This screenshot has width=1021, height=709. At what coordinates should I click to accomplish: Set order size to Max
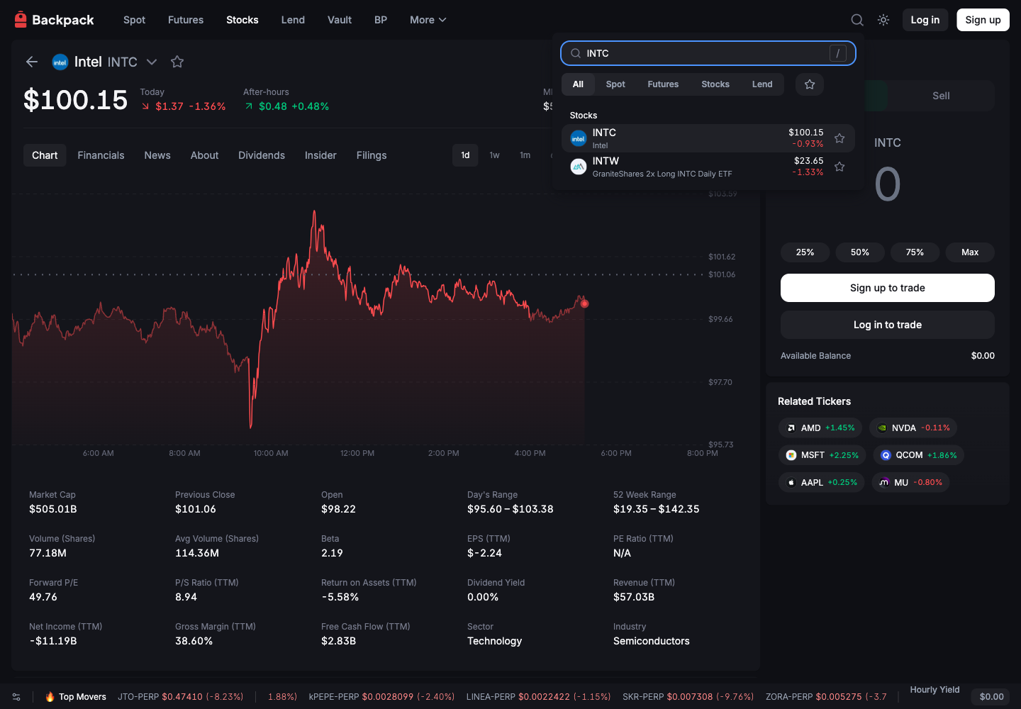pos(970,252)
